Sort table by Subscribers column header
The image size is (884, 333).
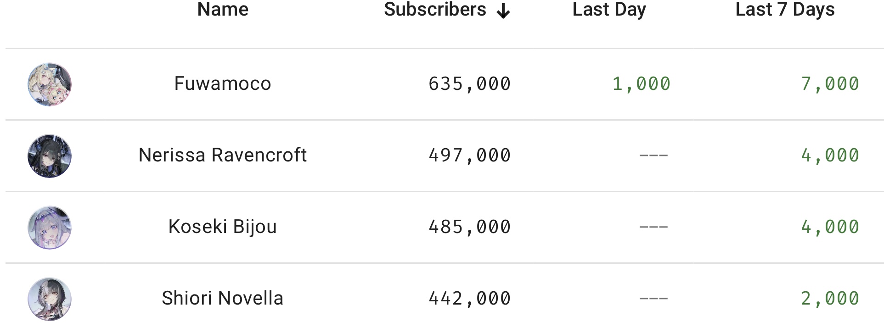pyautogui.click(x=434, y=10)
